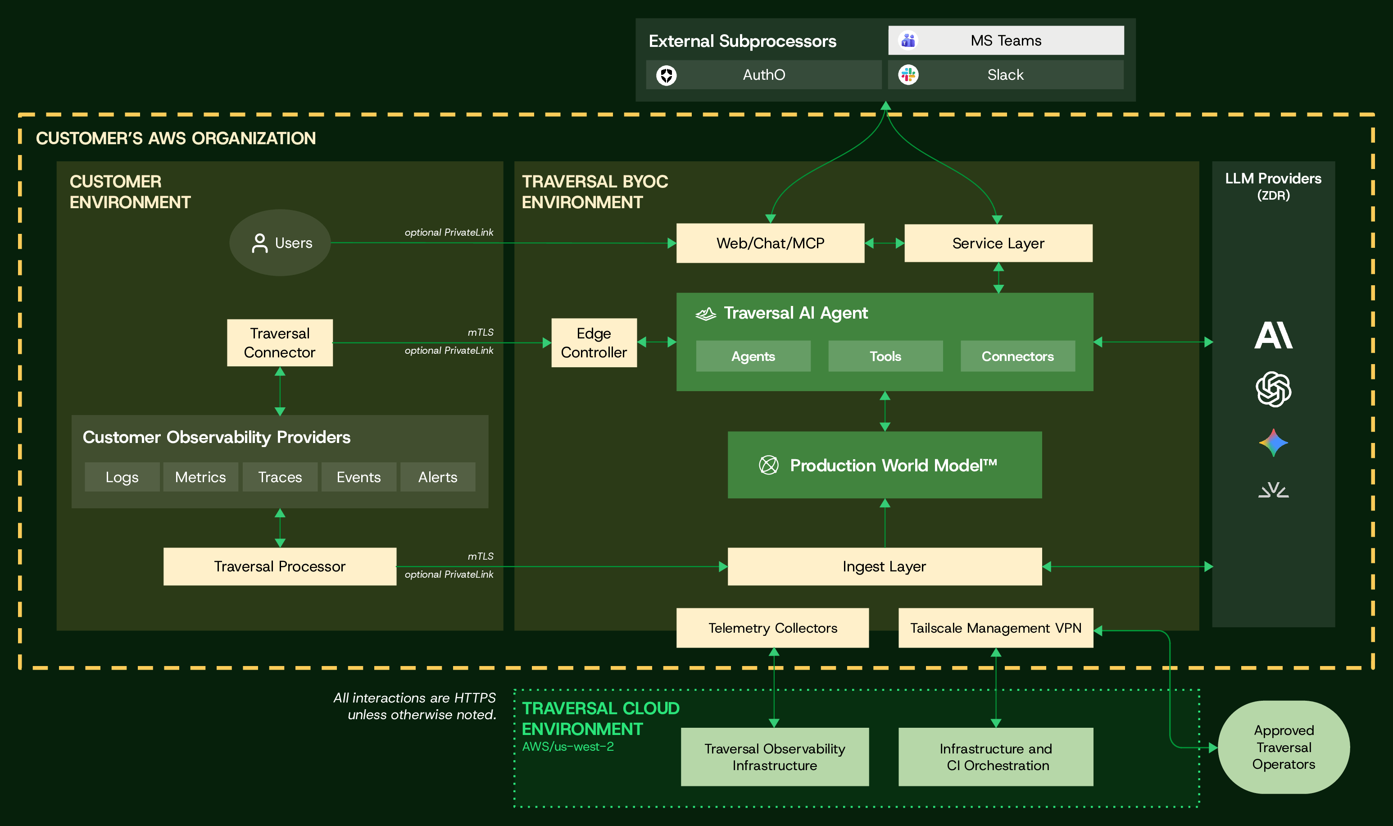Click the "TRAVERSAL CLOUD ENVIRONMENT" heading

[600, 718]
